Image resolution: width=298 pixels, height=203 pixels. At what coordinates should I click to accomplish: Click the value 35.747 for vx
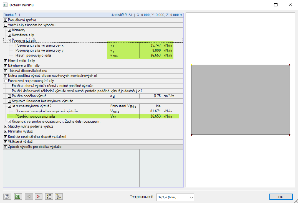point(151,45)
